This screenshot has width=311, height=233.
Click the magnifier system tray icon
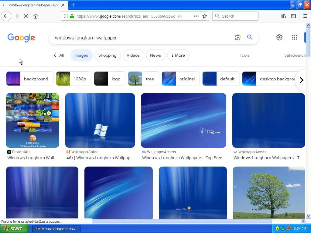289,229
